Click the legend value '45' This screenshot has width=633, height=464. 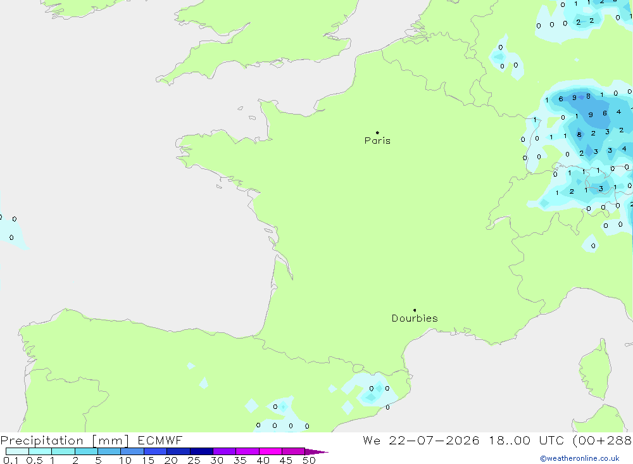(286, 460)
